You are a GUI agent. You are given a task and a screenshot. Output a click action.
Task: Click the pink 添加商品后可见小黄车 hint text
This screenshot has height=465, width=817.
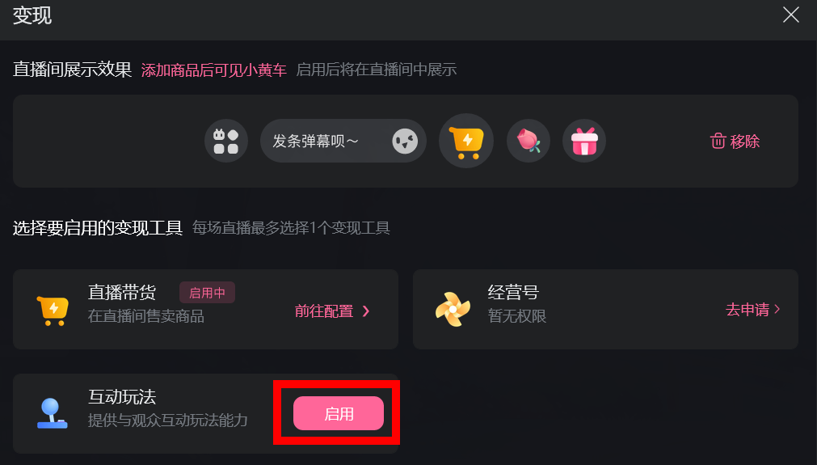(213, 70)
